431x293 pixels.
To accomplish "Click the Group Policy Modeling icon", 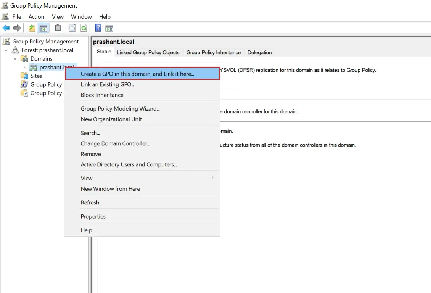I will pyautogui.click(x=24, y=84).
